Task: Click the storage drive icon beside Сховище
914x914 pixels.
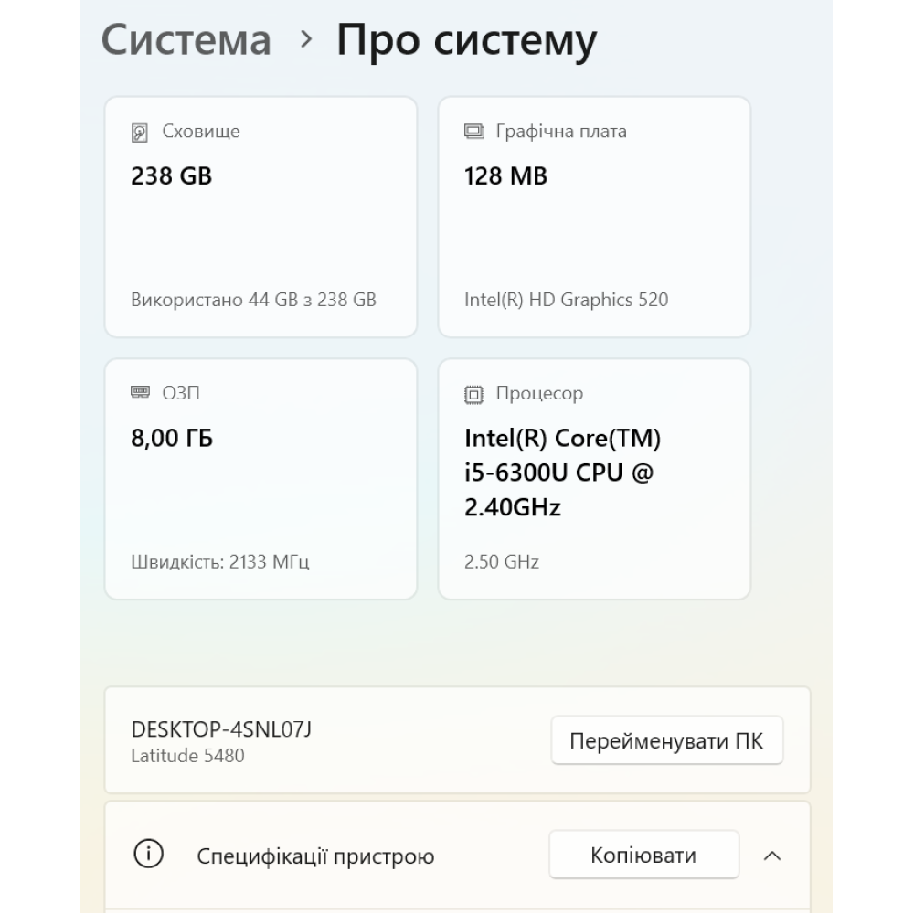Action: point(140,132)
